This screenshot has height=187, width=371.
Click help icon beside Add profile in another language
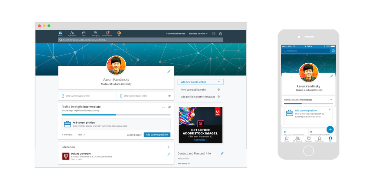click(219, 97)
